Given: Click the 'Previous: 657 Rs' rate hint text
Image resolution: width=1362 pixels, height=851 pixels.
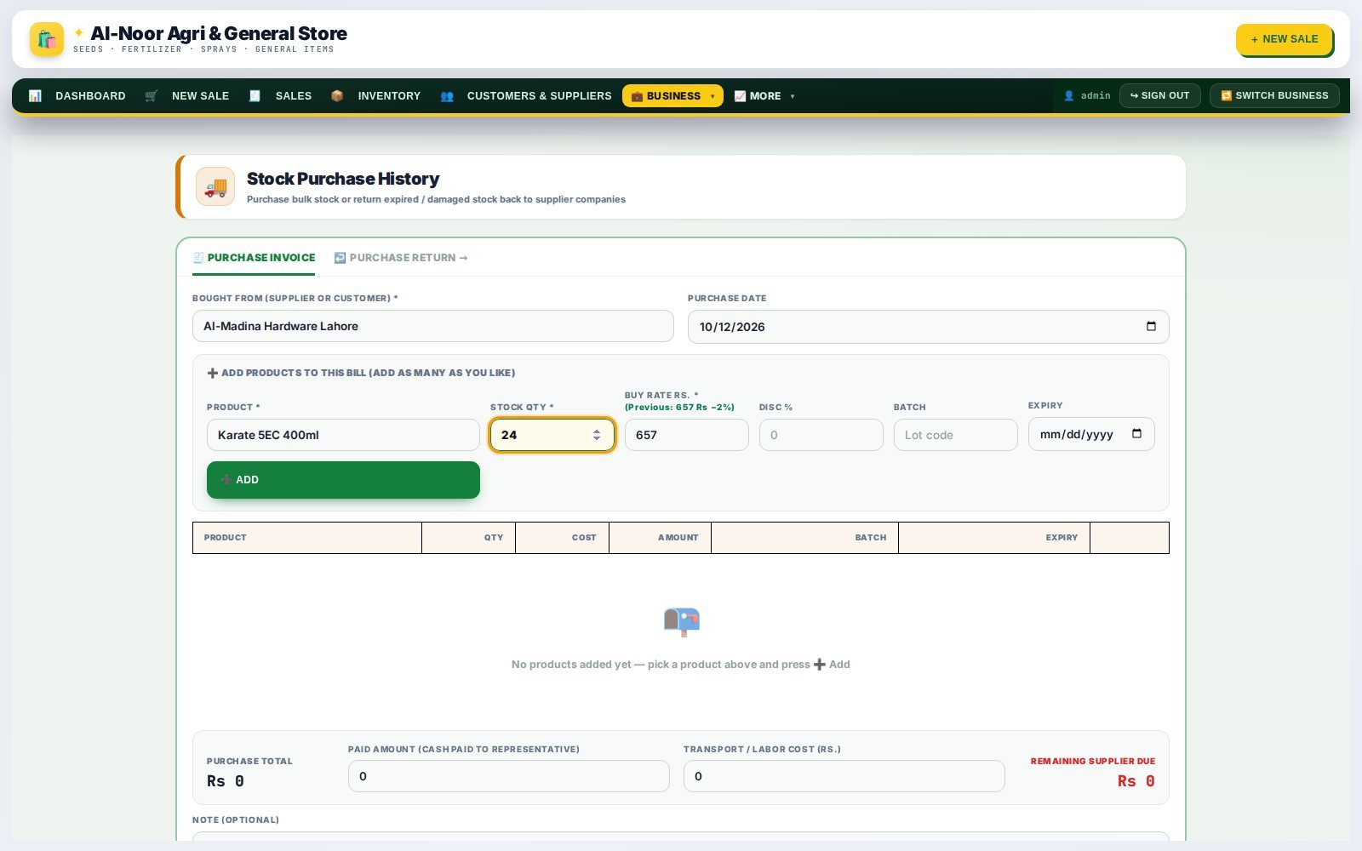Looking at the screenshot, I should [679, 407].
